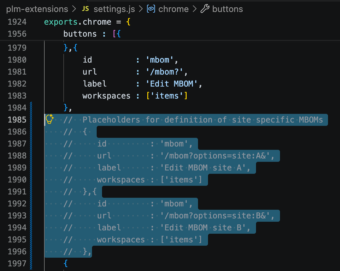Click the commented '},{' on line 1991

(x=90, y=192)
